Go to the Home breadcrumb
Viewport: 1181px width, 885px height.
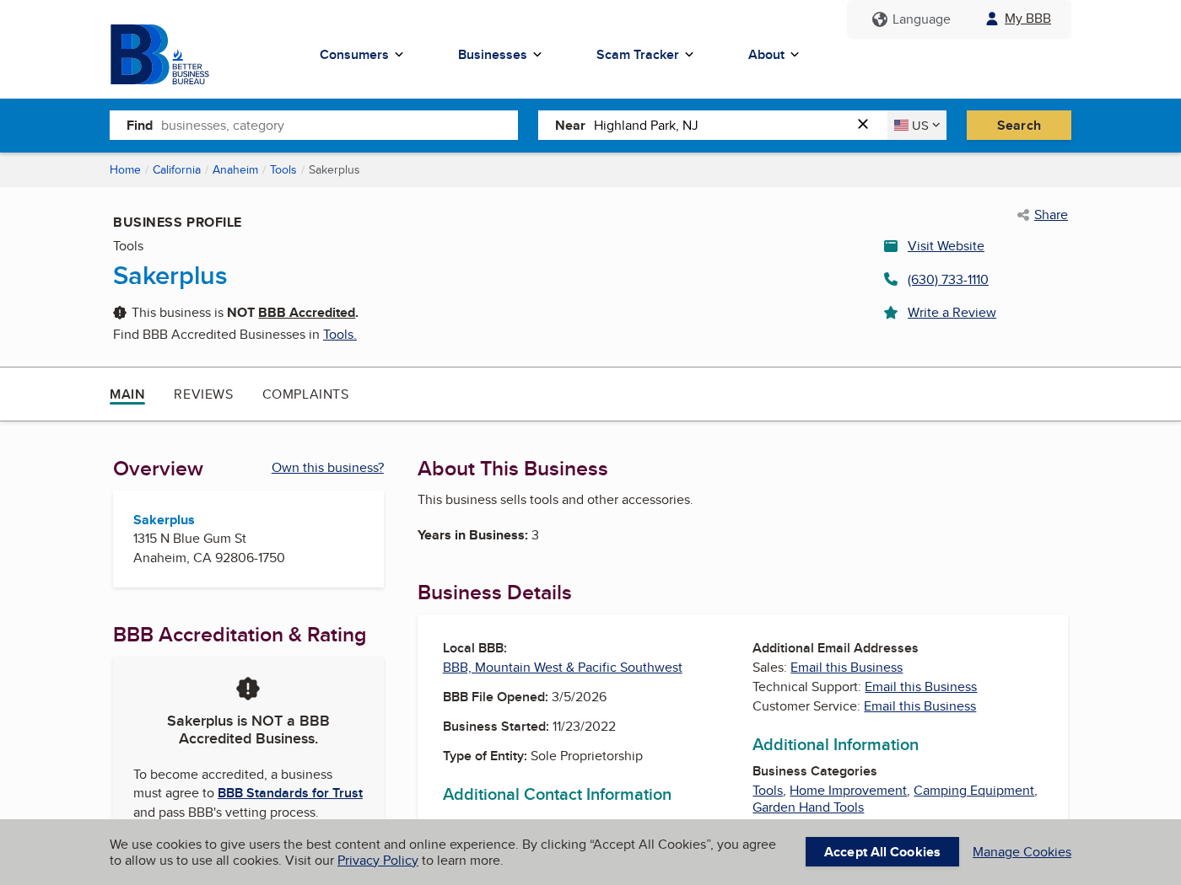pos(125,170)
